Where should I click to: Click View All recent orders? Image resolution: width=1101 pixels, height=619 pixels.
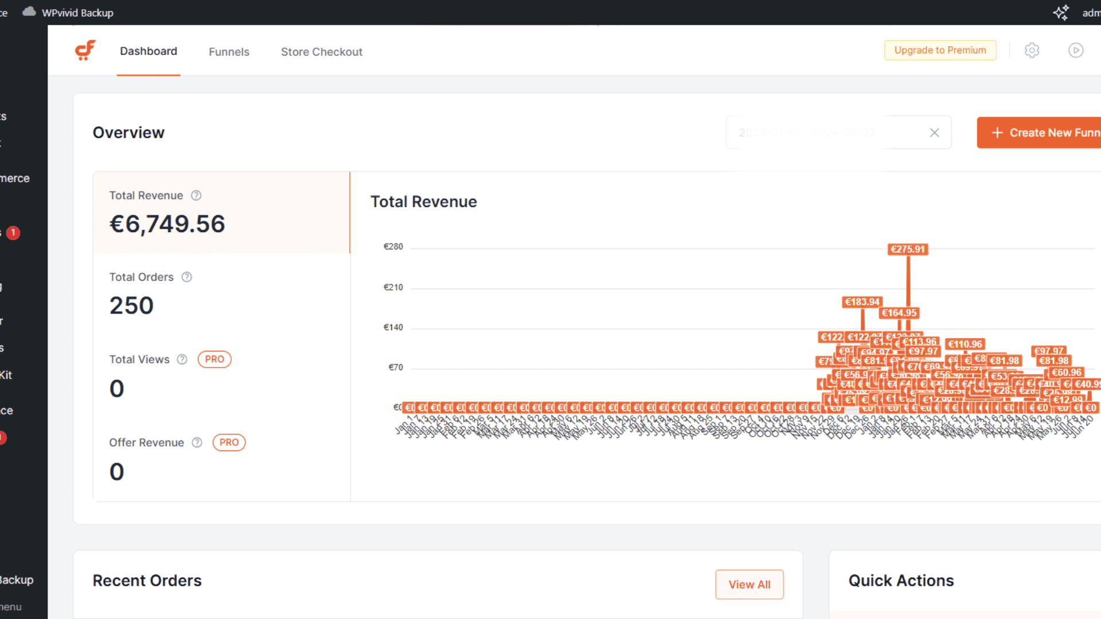pyautogui.click(x=749, y=584)
